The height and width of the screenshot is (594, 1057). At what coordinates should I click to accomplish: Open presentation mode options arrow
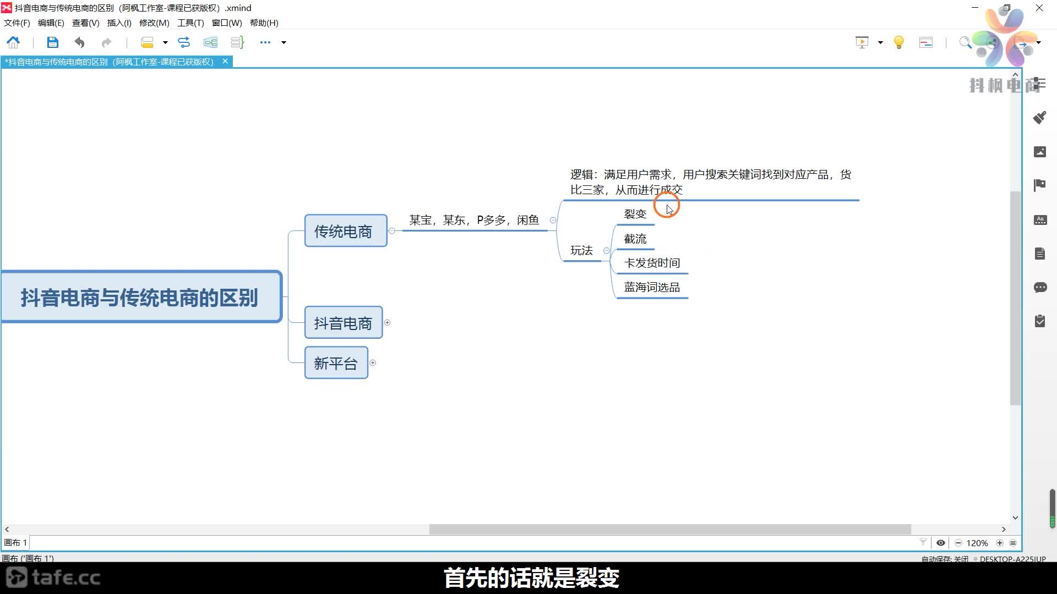click(880, 42)
